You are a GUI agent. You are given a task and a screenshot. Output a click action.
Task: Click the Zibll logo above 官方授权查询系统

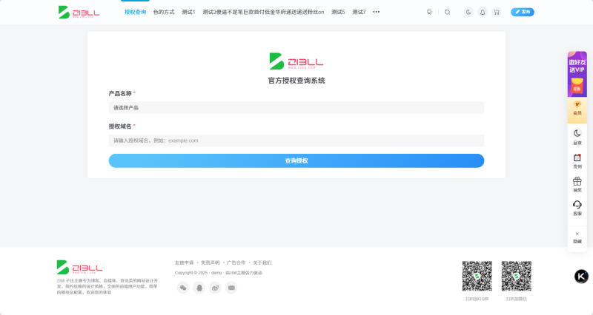pos(296,61)
